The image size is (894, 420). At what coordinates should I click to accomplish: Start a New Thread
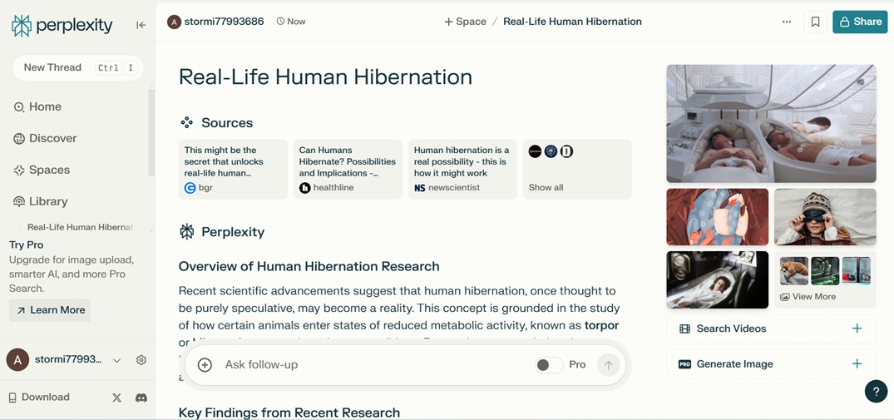[78, 68]
